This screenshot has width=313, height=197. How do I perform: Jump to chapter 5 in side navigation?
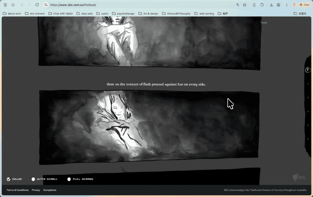[x=308, y=125]
